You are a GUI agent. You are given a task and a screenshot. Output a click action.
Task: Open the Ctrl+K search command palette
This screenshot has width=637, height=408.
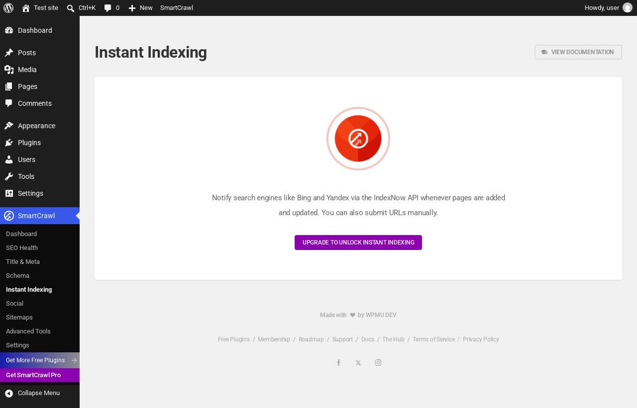tap(81, 8)
